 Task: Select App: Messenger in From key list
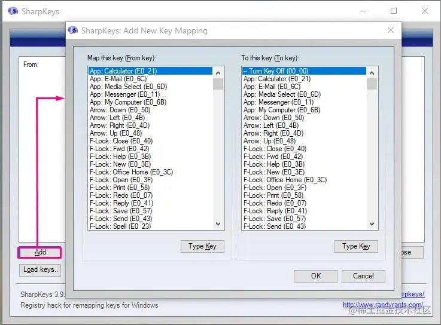(150, 94)
